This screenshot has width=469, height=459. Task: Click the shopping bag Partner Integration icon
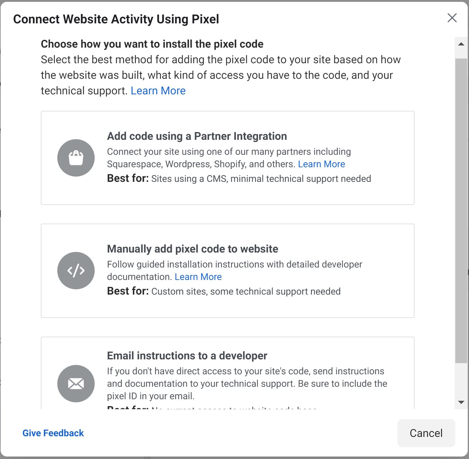click(76, 158)
